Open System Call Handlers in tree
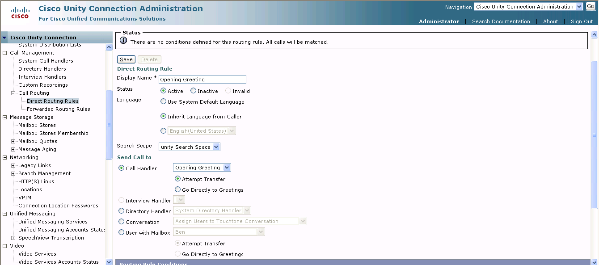 click(x=46, y=61)
